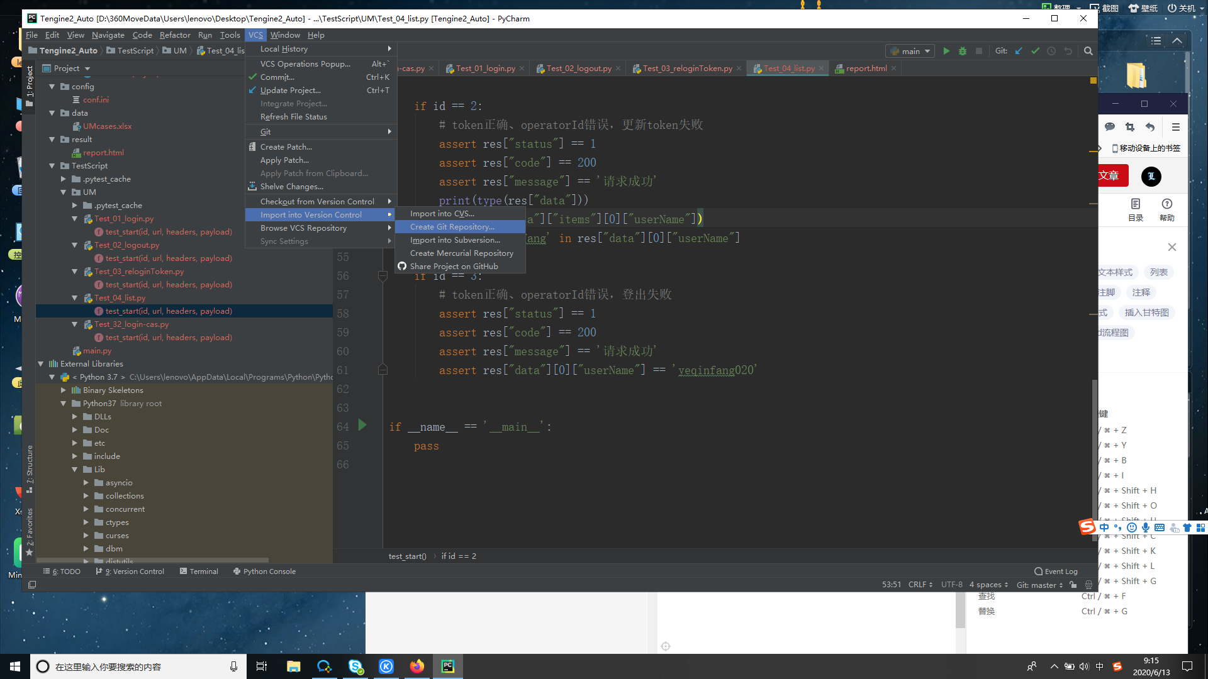Toggle the 1: Project side panel

(30, 87)
